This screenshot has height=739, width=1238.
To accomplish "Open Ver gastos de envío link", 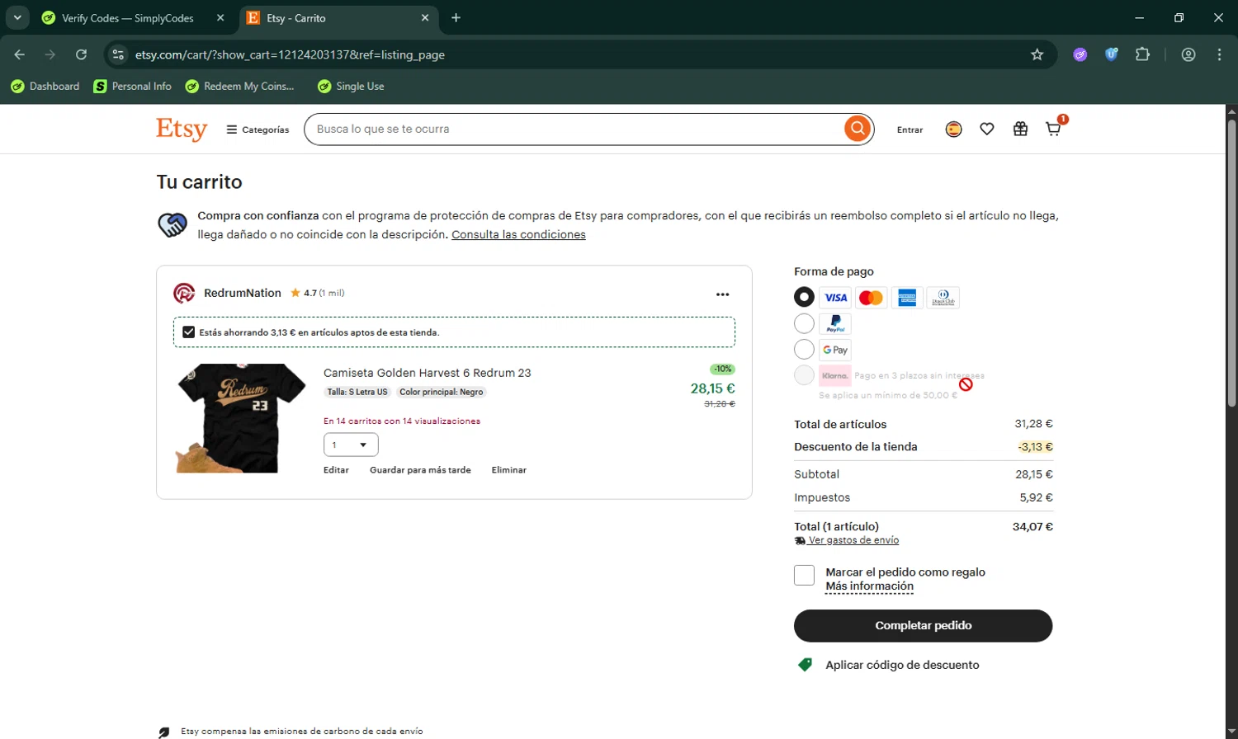I will pyautogui.click(x=853, y=540).
